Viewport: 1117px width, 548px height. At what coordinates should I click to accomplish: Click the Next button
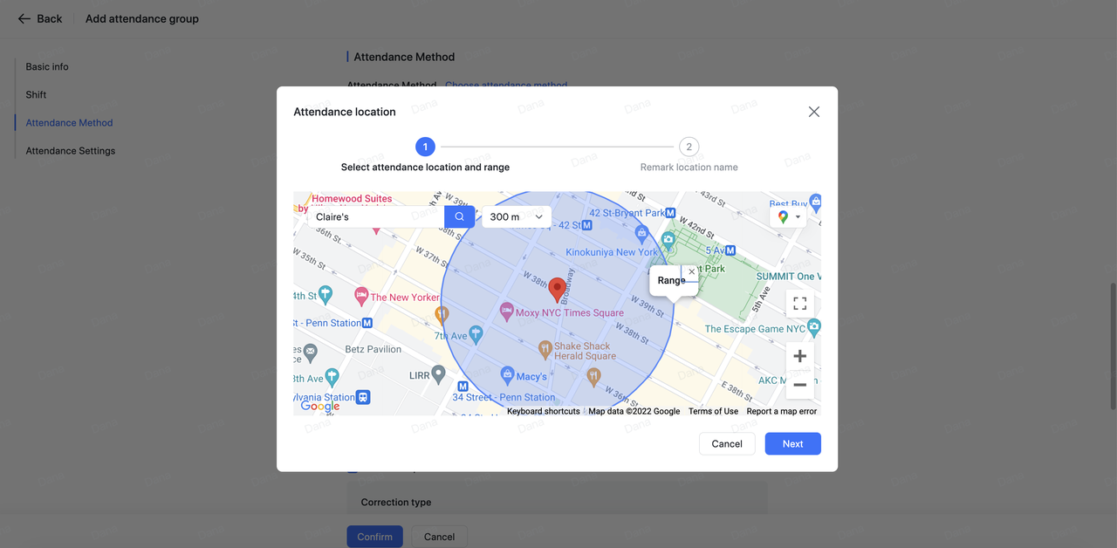click(x=792, y=443)
